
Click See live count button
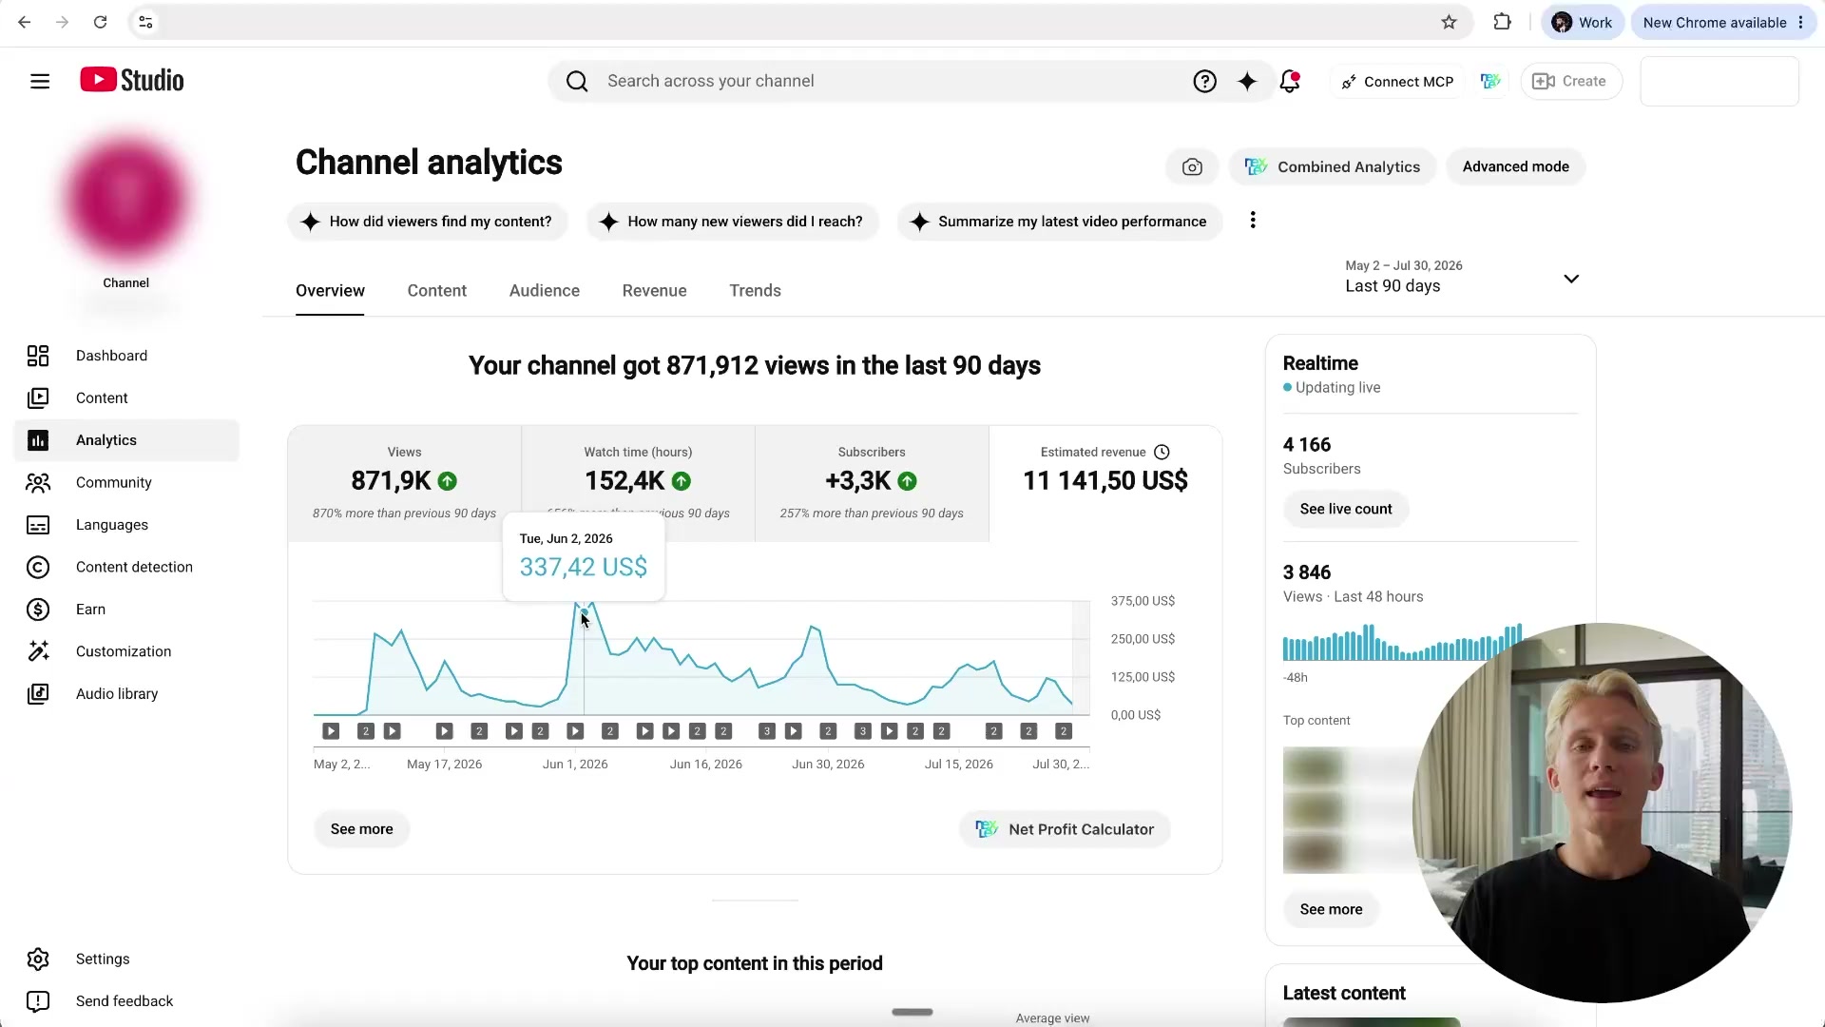1346,510
